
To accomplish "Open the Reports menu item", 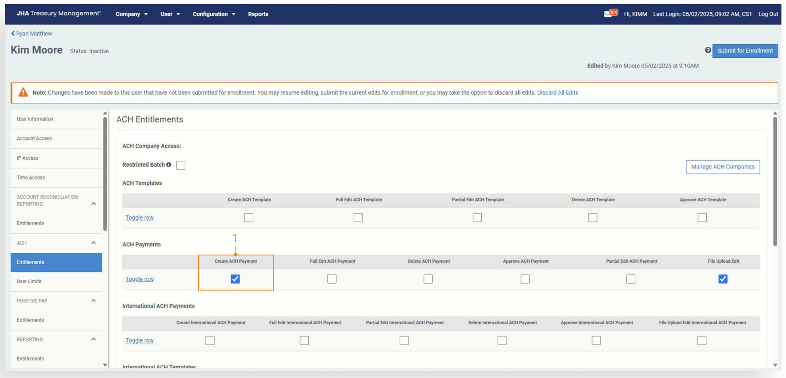I will pos(258,14).
